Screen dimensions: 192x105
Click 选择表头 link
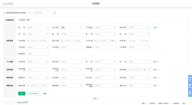pos(152,104)
